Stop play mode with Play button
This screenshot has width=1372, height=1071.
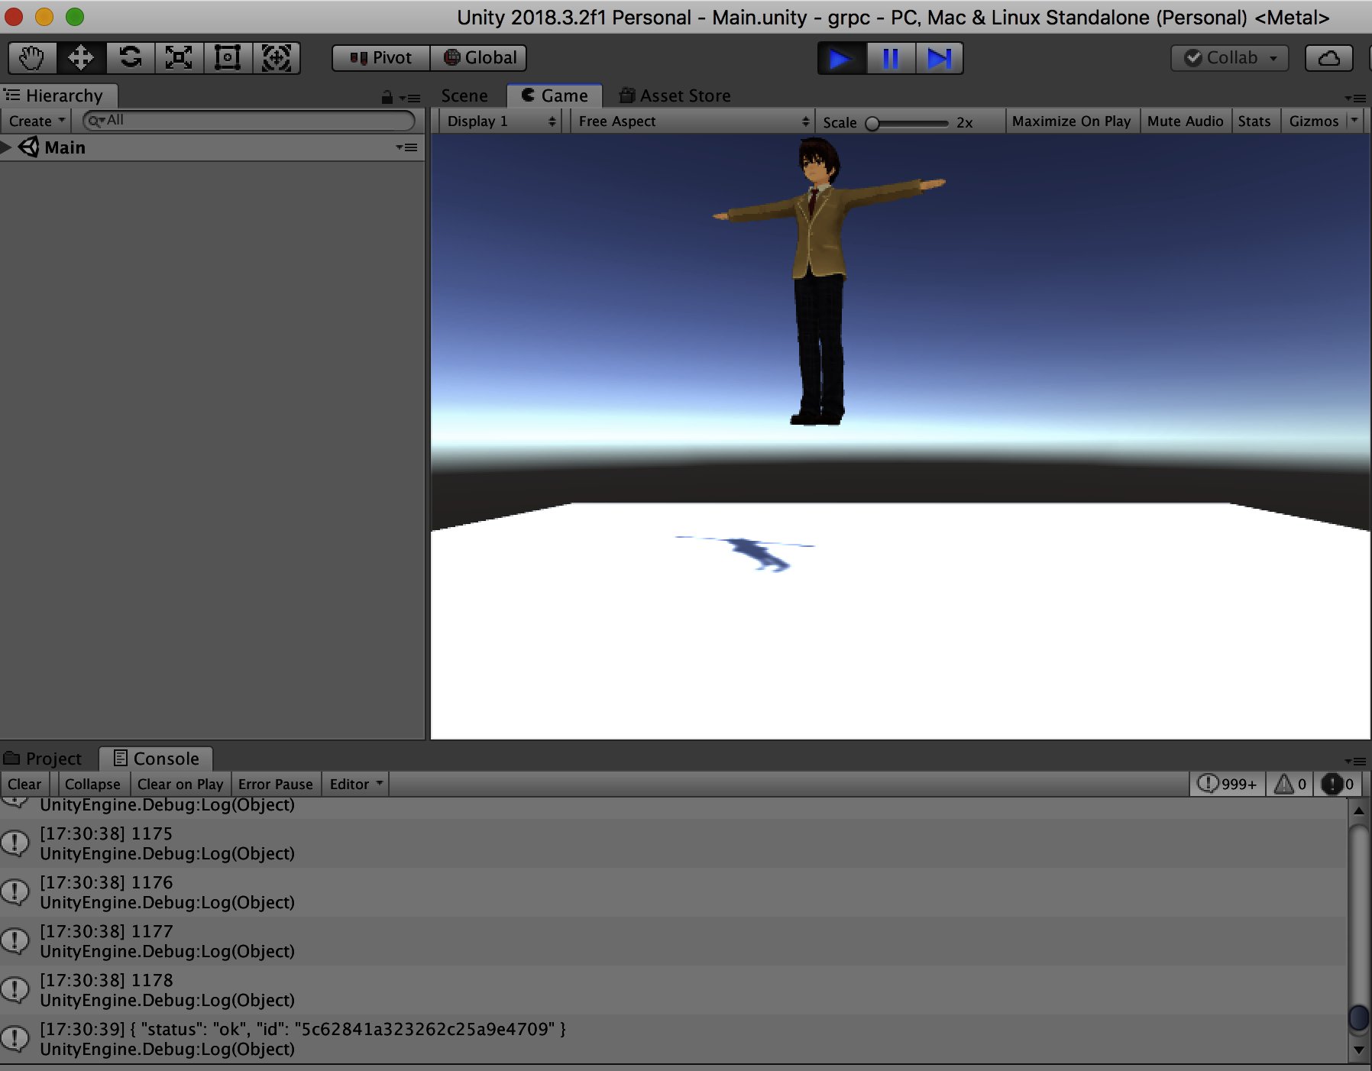tap(841, 58)
